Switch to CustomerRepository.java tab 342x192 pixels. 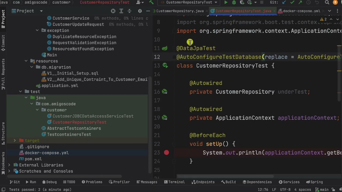click(180, 11)
